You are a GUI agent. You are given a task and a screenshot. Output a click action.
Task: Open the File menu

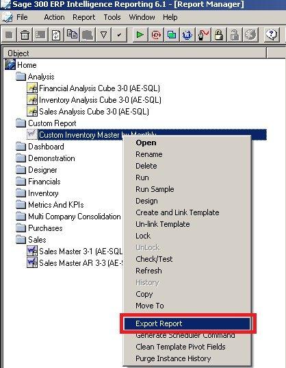click(22, 17)
